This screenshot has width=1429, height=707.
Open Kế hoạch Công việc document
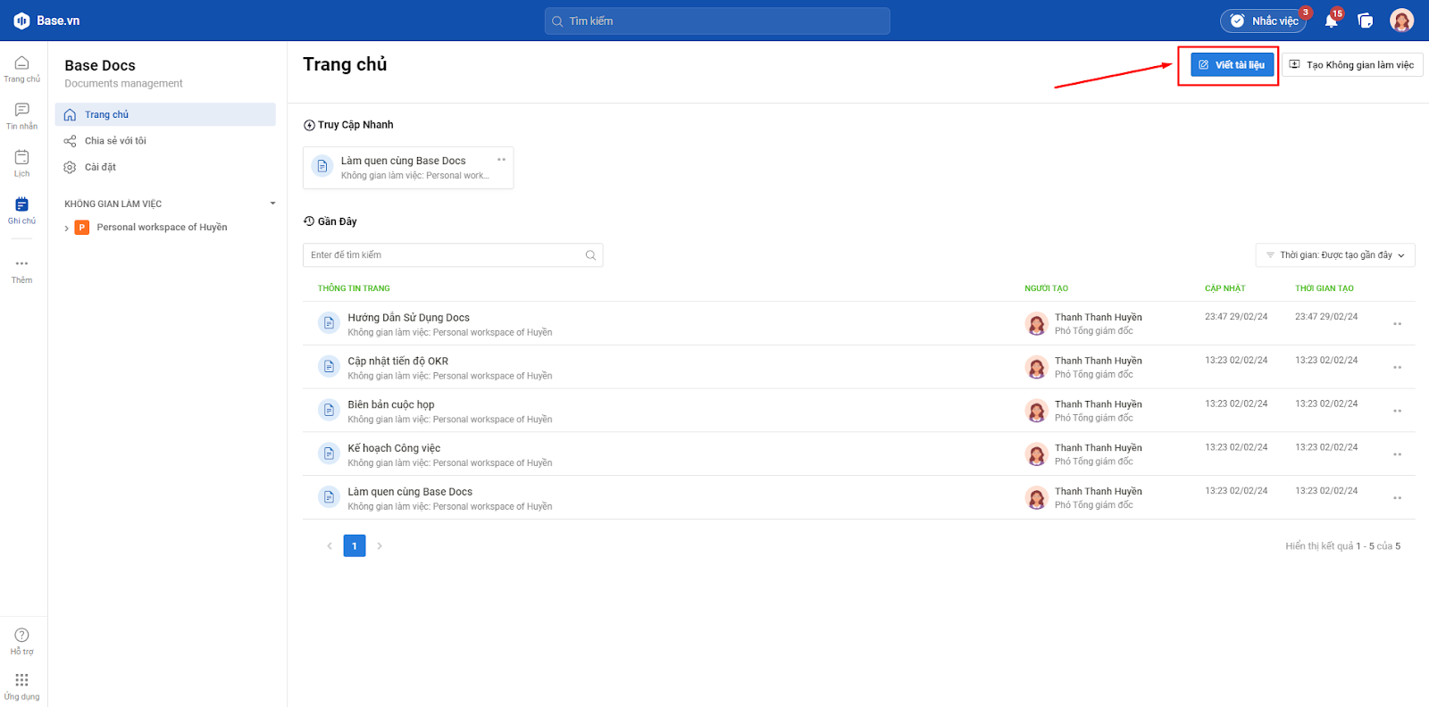click(394, 448)
